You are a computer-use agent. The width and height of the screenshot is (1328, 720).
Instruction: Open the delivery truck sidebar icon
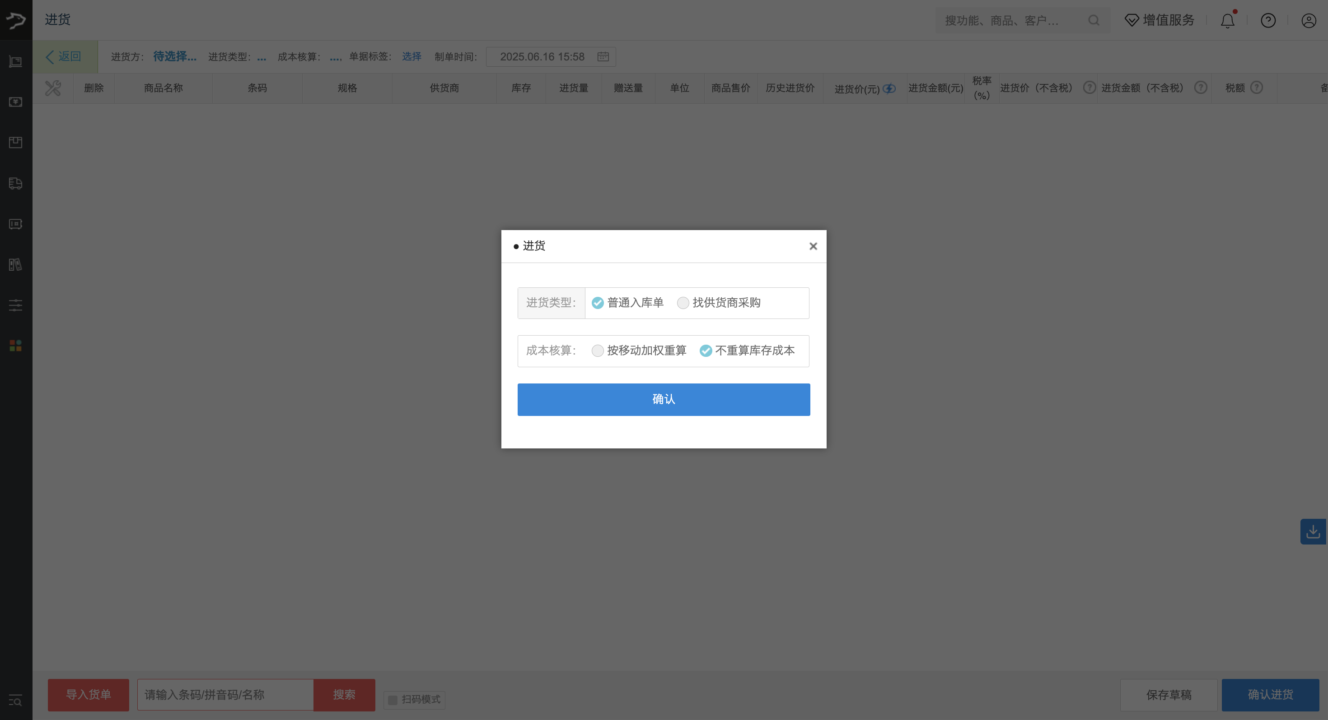(15, 183)
